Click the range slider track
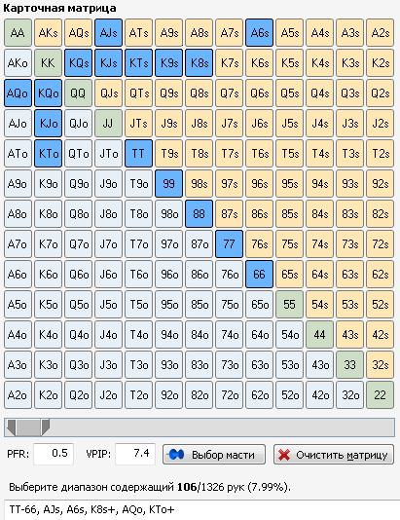 200,427
